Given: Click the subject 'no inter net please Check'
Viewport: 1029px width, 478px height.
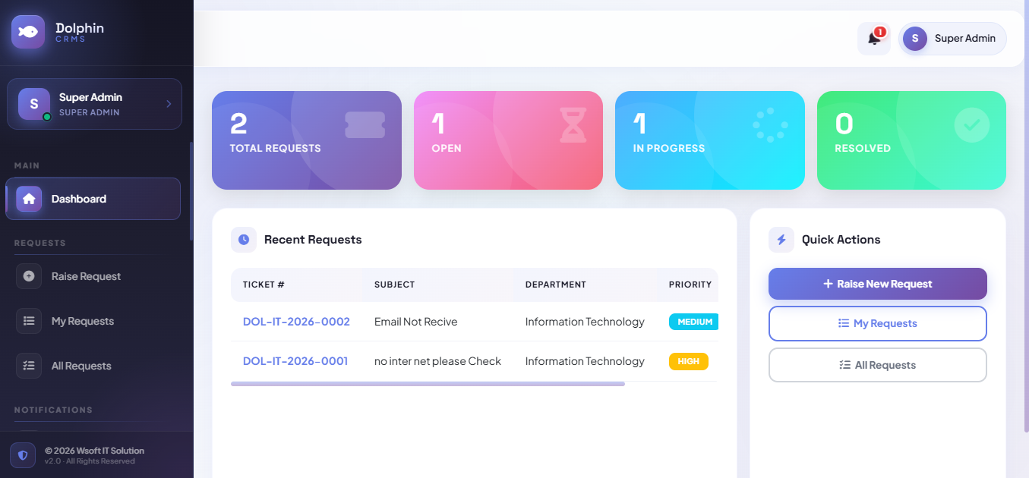Looking at the screenshot, I should click(x=437, y=361).
